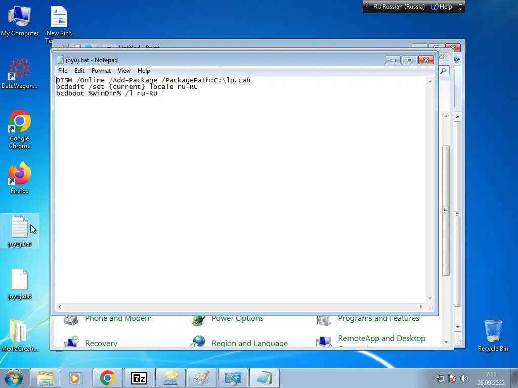Click the volume speaker tray icon

(x=464, y=378)
